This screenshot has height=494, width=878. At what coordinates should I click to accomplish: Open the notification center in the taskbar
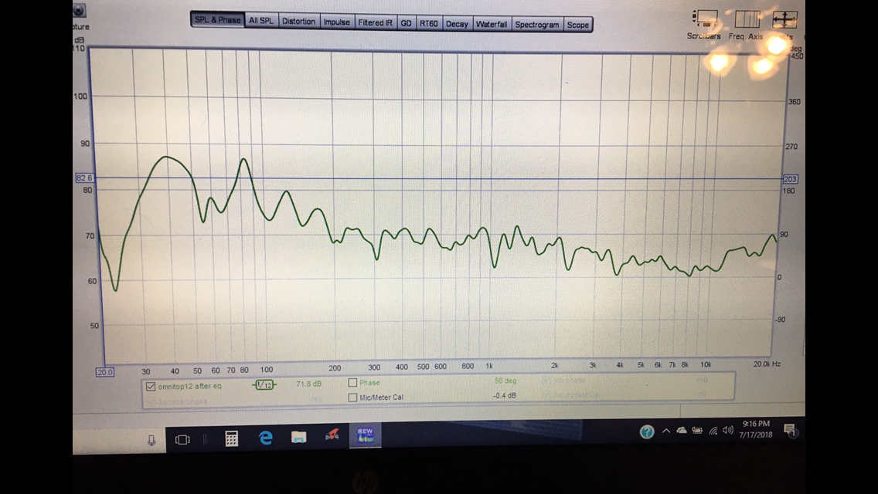tap(789, 430)
